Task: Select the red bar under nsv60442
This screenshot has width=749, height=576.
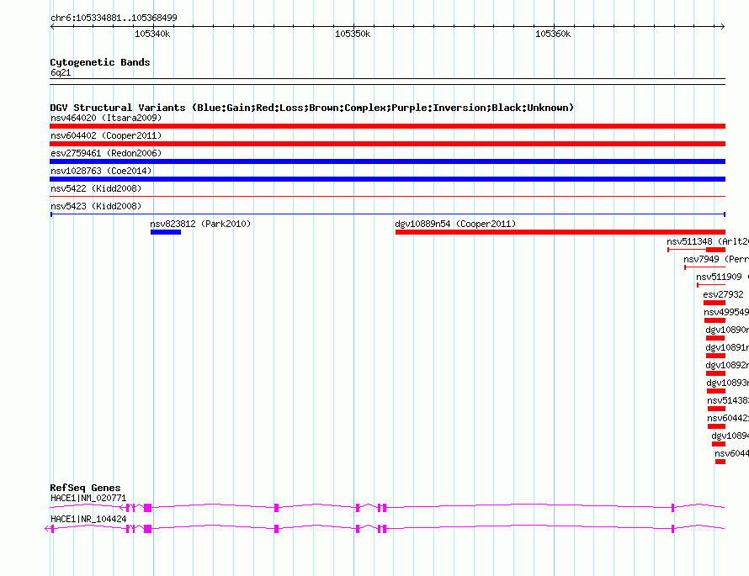Action: click(x=716, y=426)
